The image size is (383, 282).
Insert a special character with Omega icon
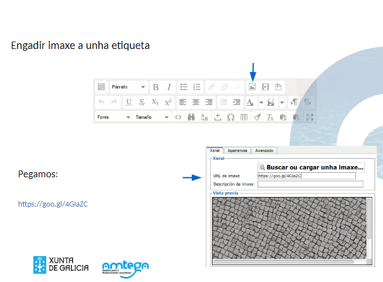[x=231, y=118]
